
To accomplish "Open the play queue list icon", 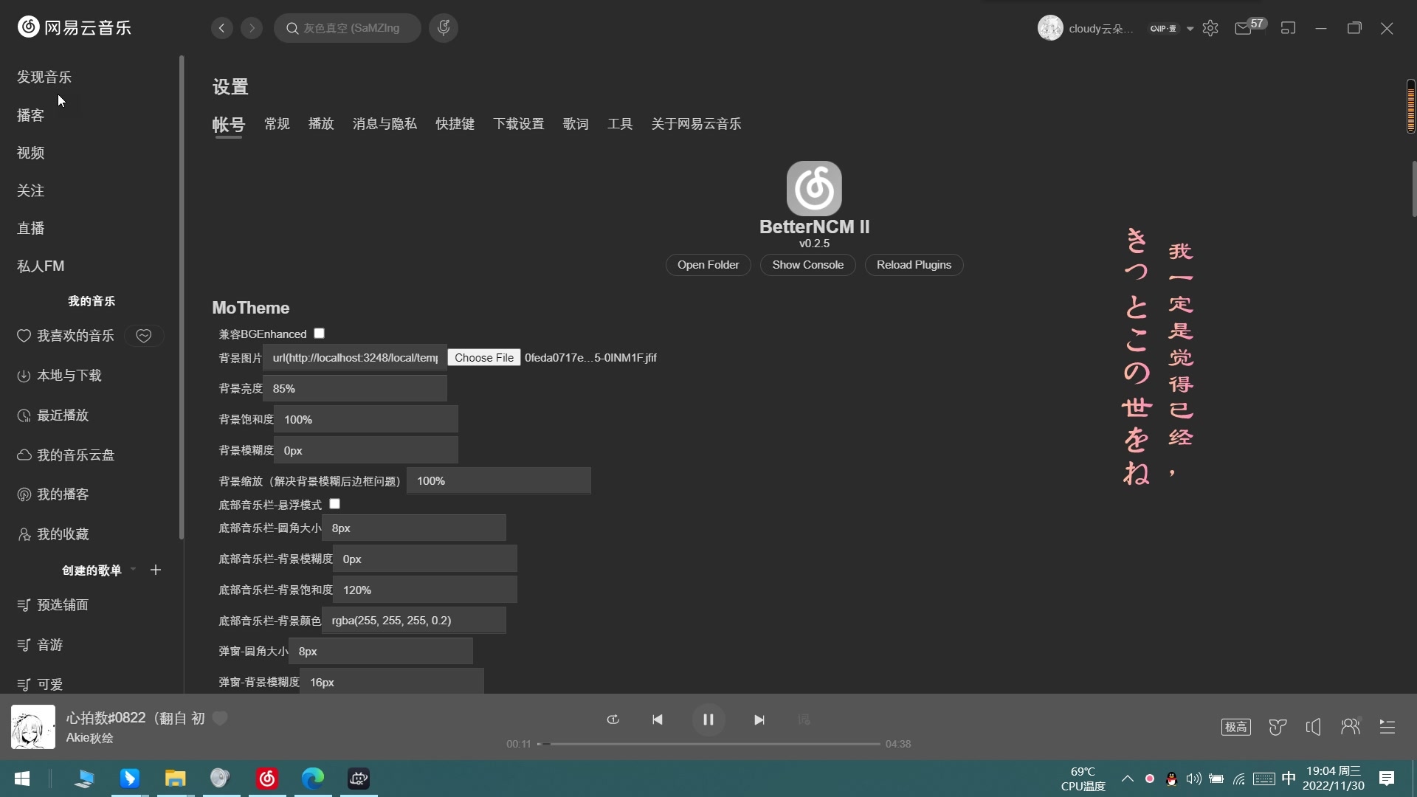I will tap(1387, 727).
